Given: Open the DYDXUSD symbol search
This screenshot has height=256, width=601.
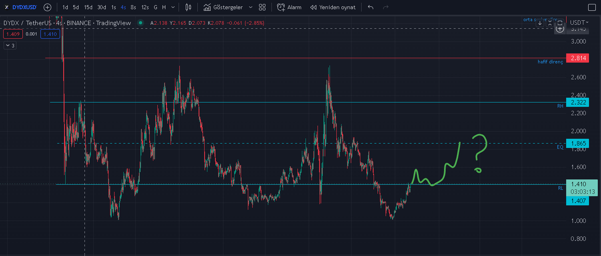Looking at the screenshot, I should 20,7.
